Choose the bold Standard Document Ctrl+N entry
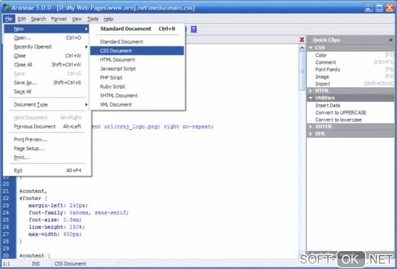 click(137, 29)
